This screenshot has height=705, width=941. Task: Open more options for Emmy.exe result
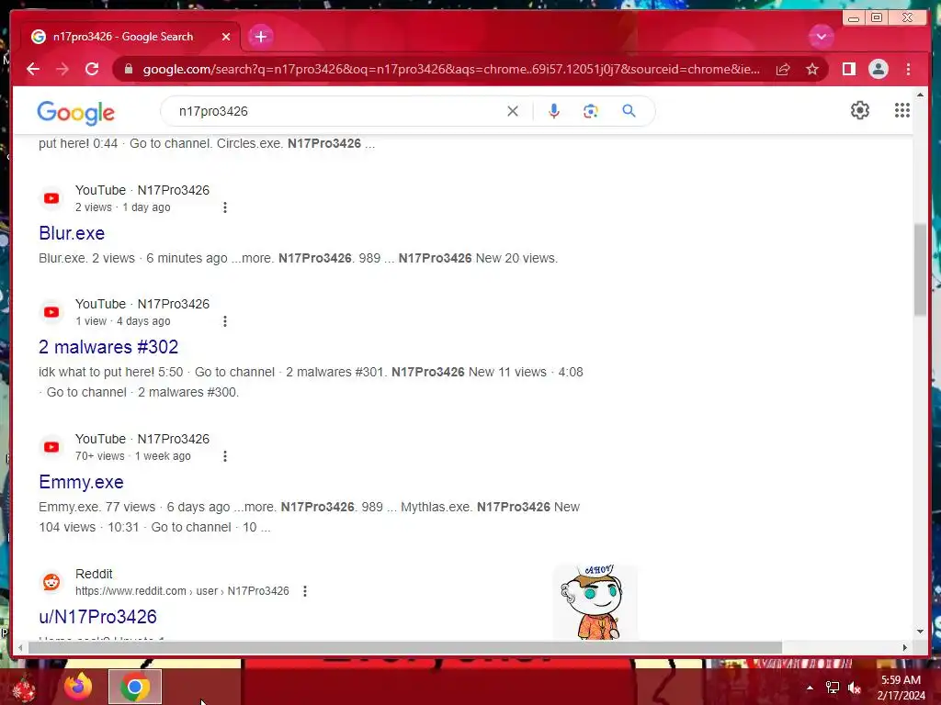[x=225, y=456]
